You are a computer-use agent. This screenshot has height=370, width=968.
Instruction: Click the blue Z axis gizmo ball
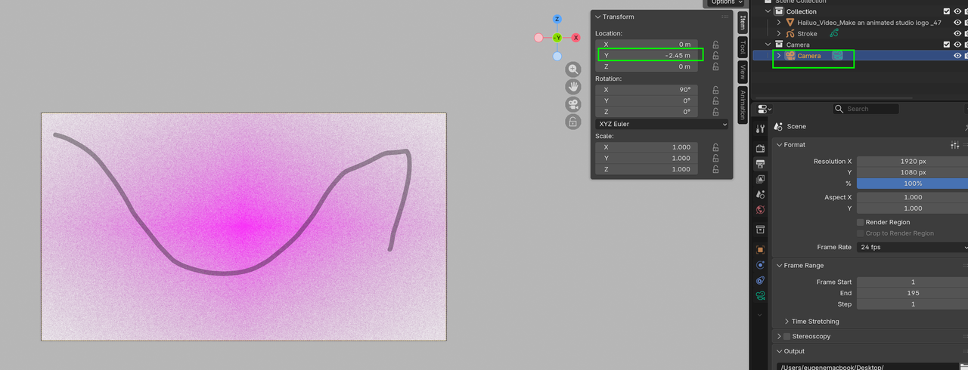coord(557,20)
